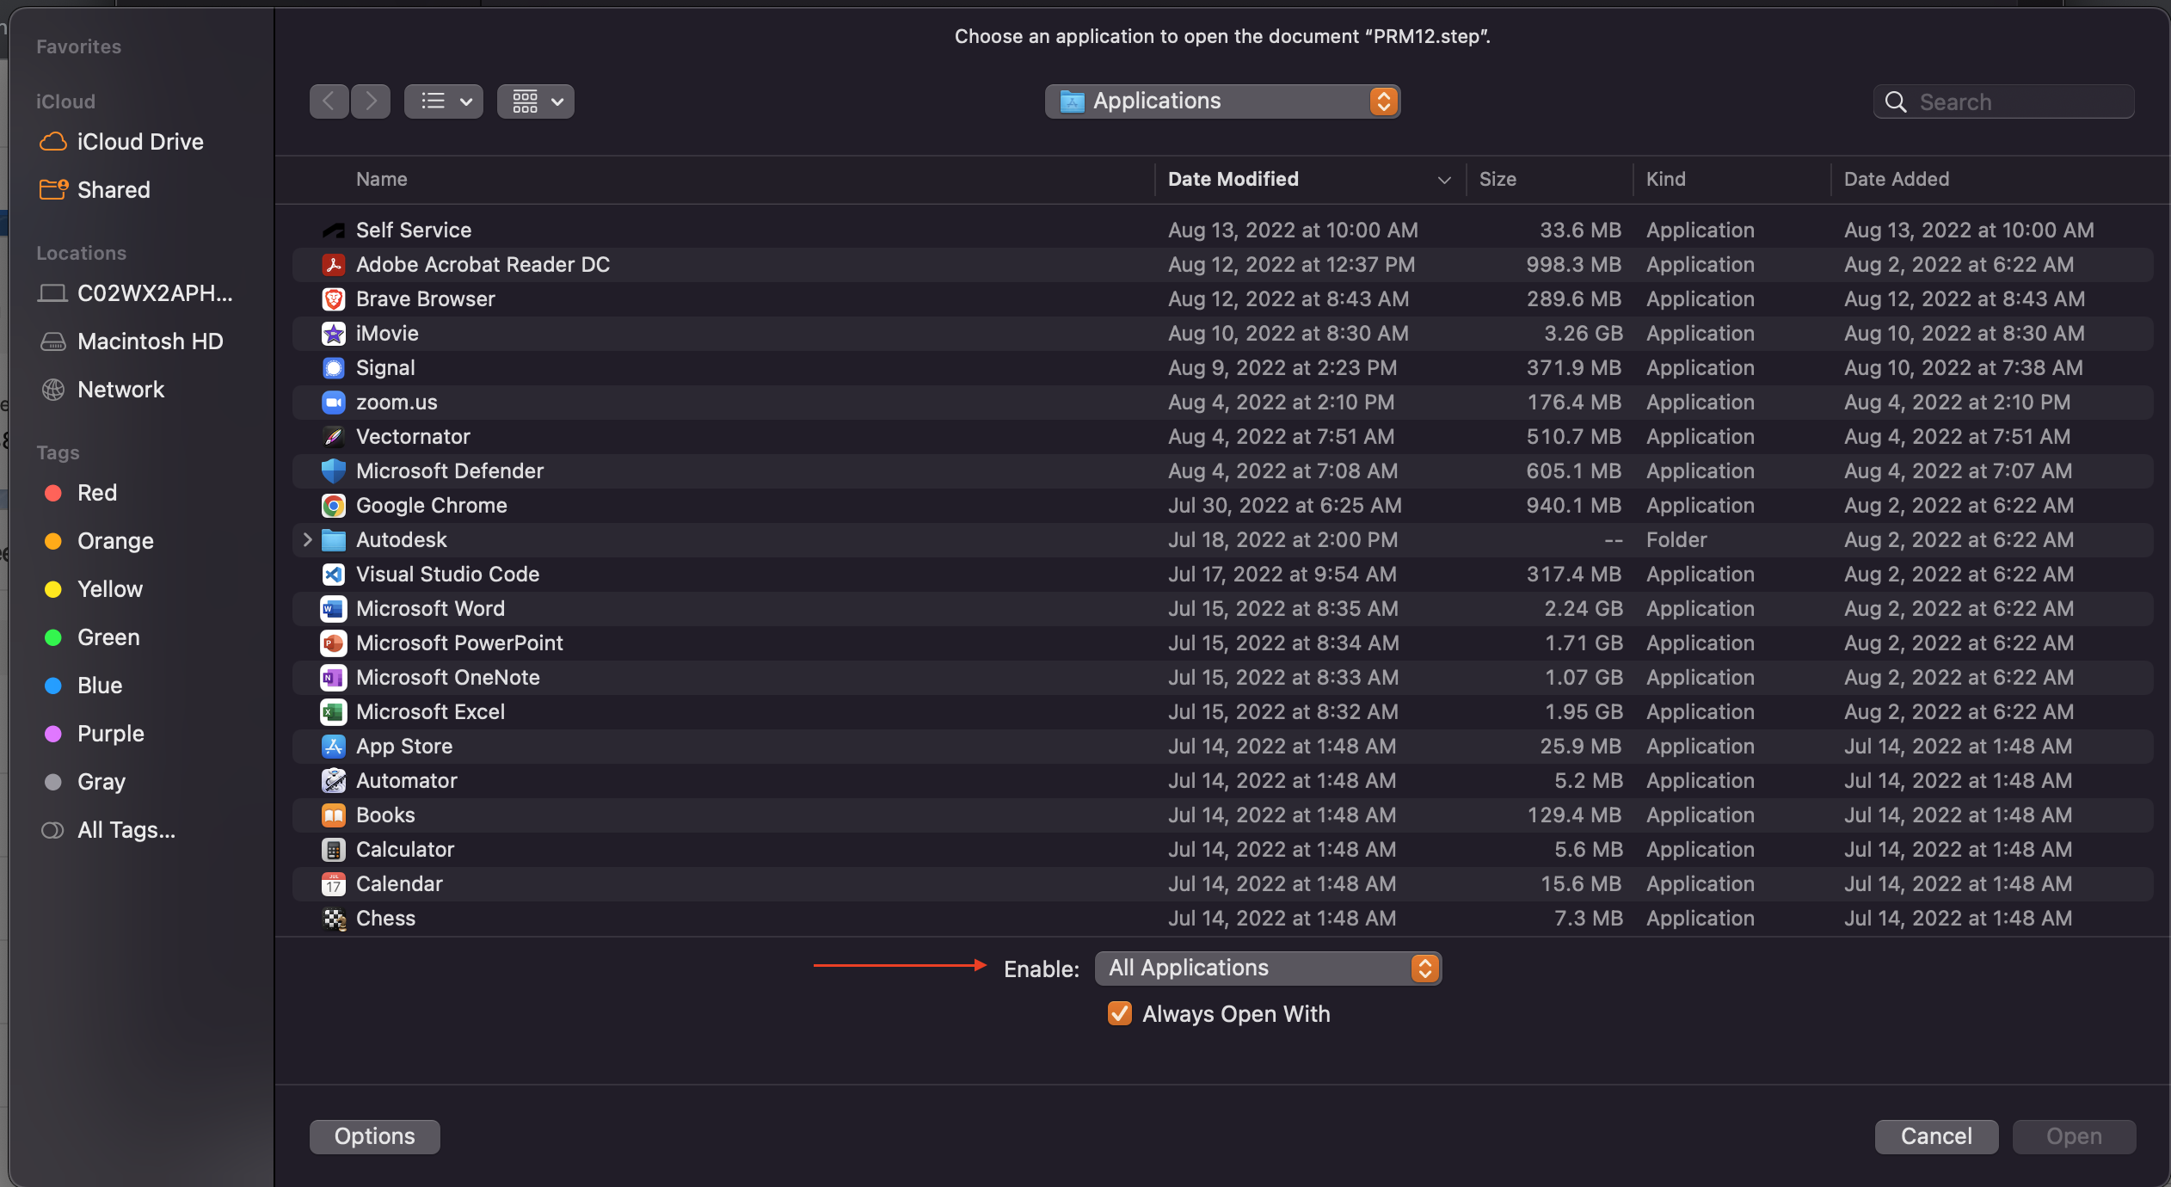Uncheck the Always Open With checkbox
The image size is (2171, 1187).
(x=1119, y=1013)
